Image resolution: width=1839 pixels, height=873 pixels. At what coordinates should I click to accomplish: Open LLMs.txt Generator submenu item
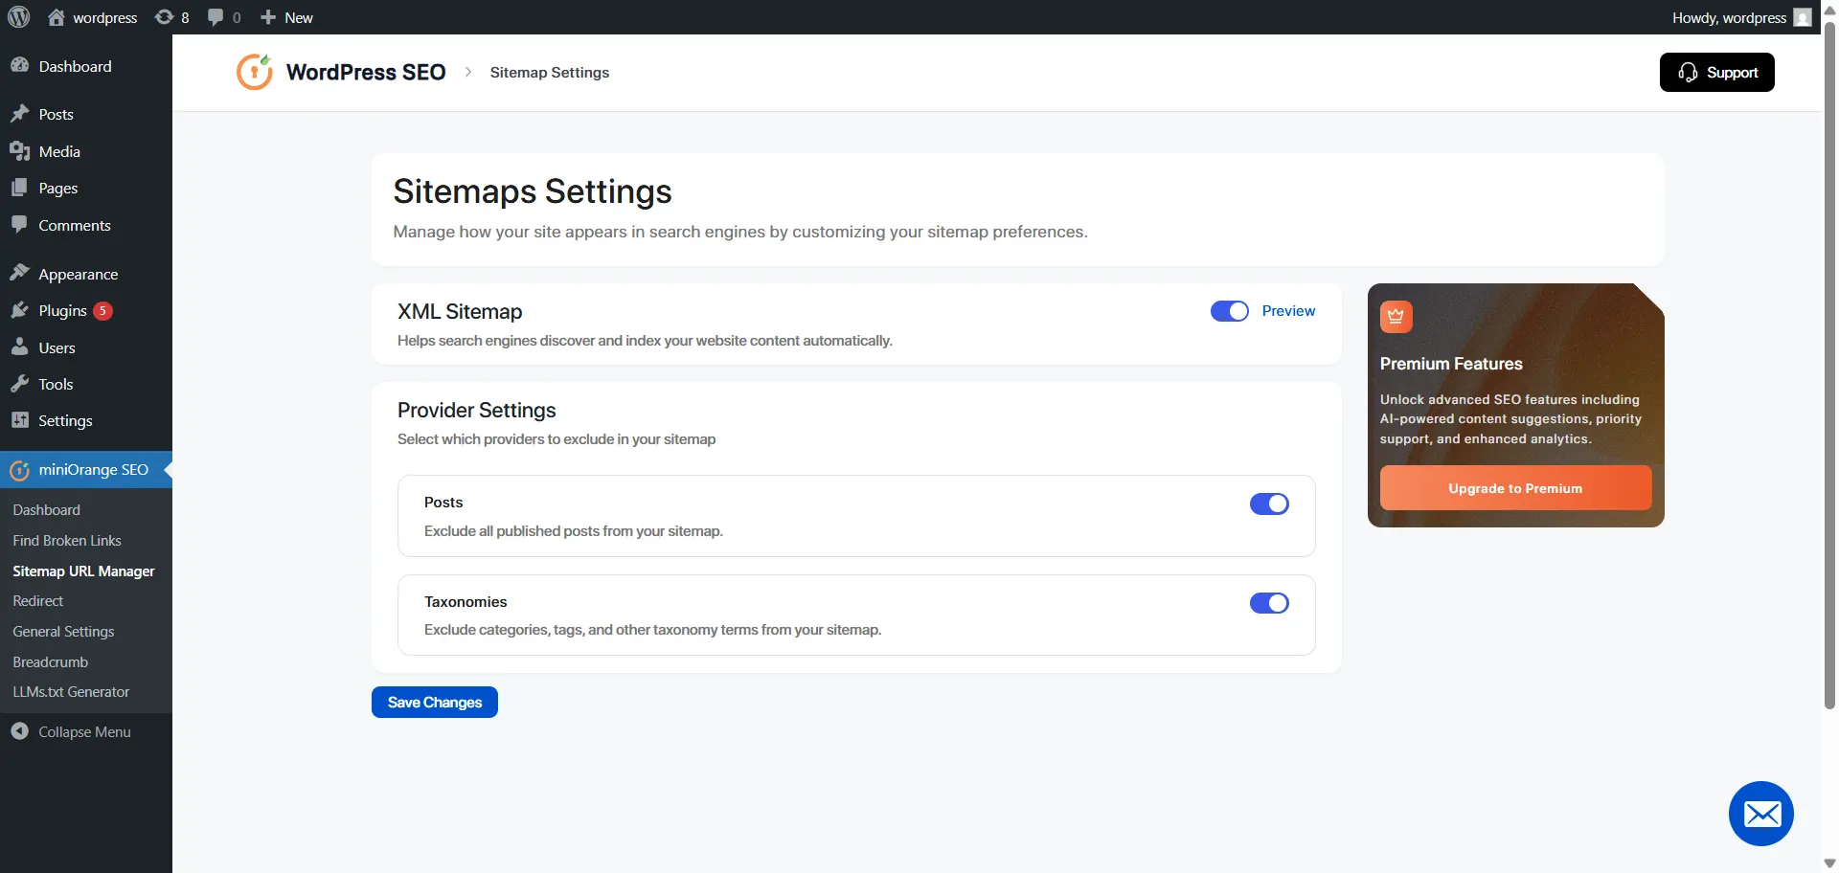[71, 692]
